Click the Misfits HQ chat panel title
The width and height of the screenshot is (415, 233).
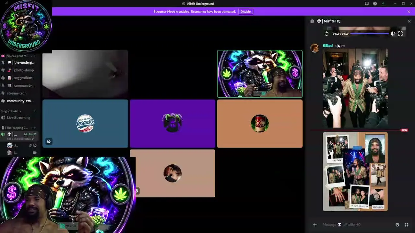pyautogui.click(x=332, y=21)
